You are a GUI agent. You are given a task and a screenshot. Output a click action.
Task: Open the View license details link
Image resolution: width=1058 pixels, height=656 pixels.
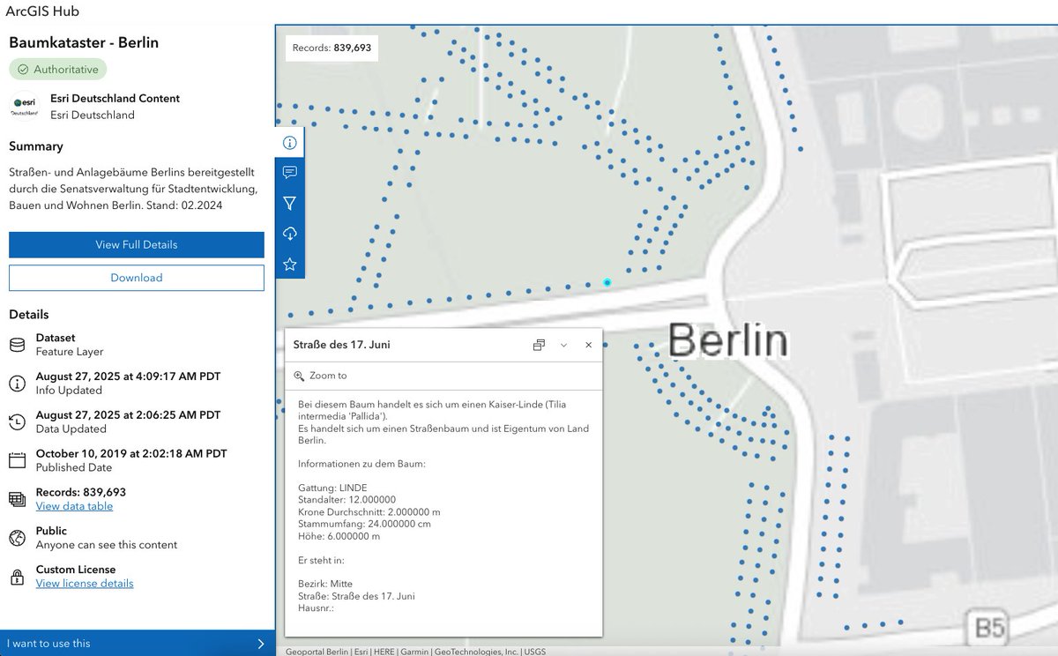(x=85, y=584)
